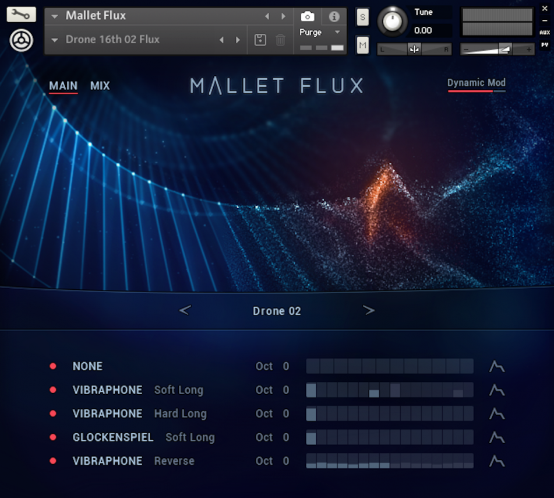The image size is (554, 498).
Task: Advance to the next Drone preset arrow
Action: 369,310
